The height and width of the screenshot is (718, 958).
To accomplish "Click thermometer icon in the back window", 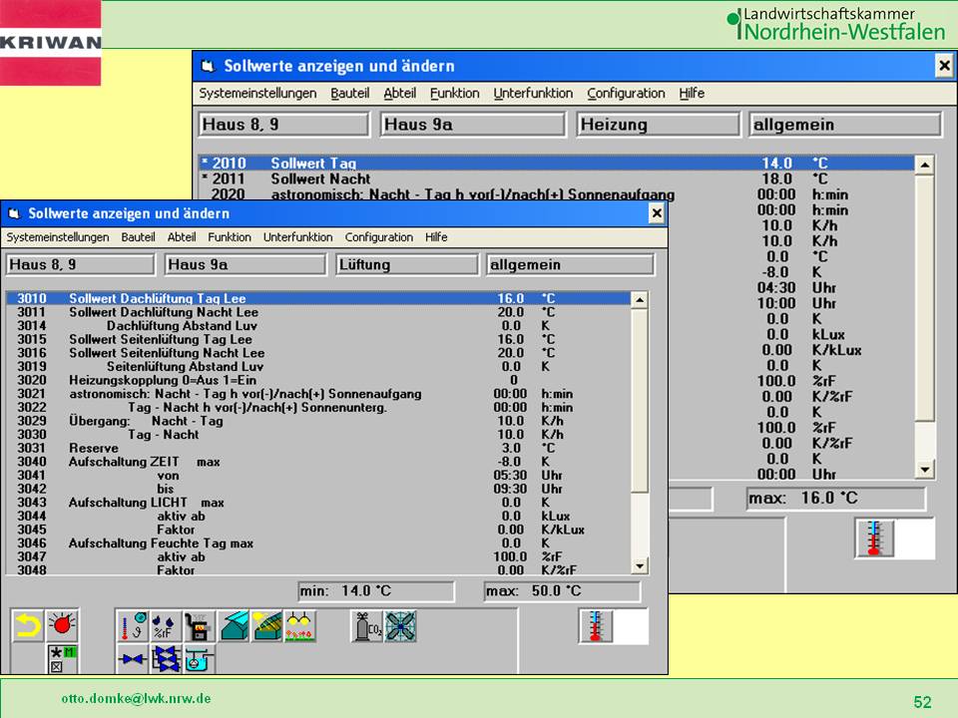I will click(x=874, y=538).
